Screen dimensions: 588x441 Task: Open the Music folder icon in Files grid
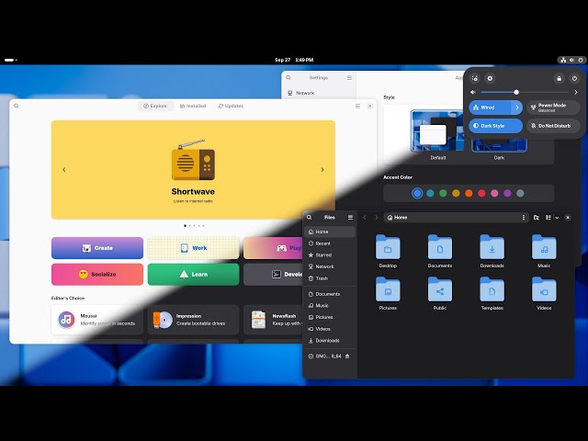(544, 247)
